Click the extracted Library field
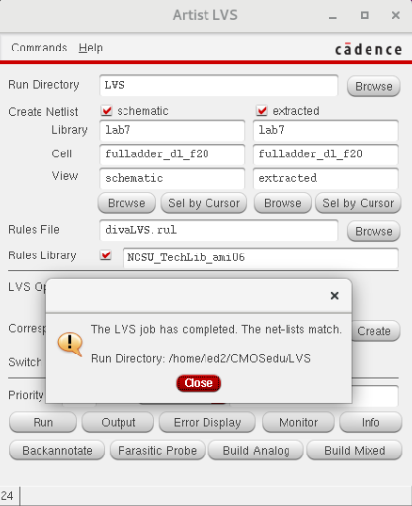Image resolution: width=412 pixels, height=506 pixels. point(326,130)
